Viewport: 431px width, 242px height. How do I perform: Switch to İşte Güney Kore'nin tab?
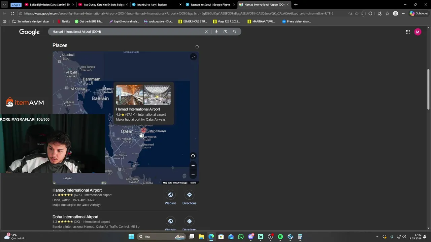point(103,5)
